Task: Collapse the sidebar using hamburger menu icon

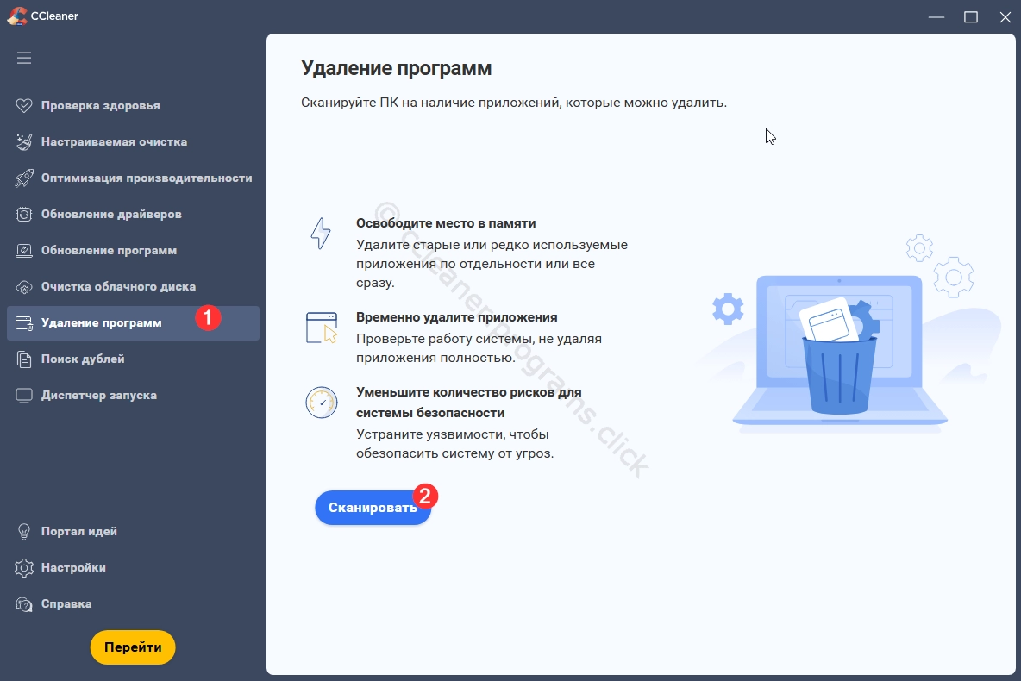Action: pos(24,58)
